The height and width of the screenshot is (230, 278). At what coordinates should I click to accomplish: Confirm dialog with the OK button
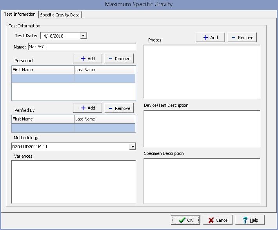click(186, 220)
